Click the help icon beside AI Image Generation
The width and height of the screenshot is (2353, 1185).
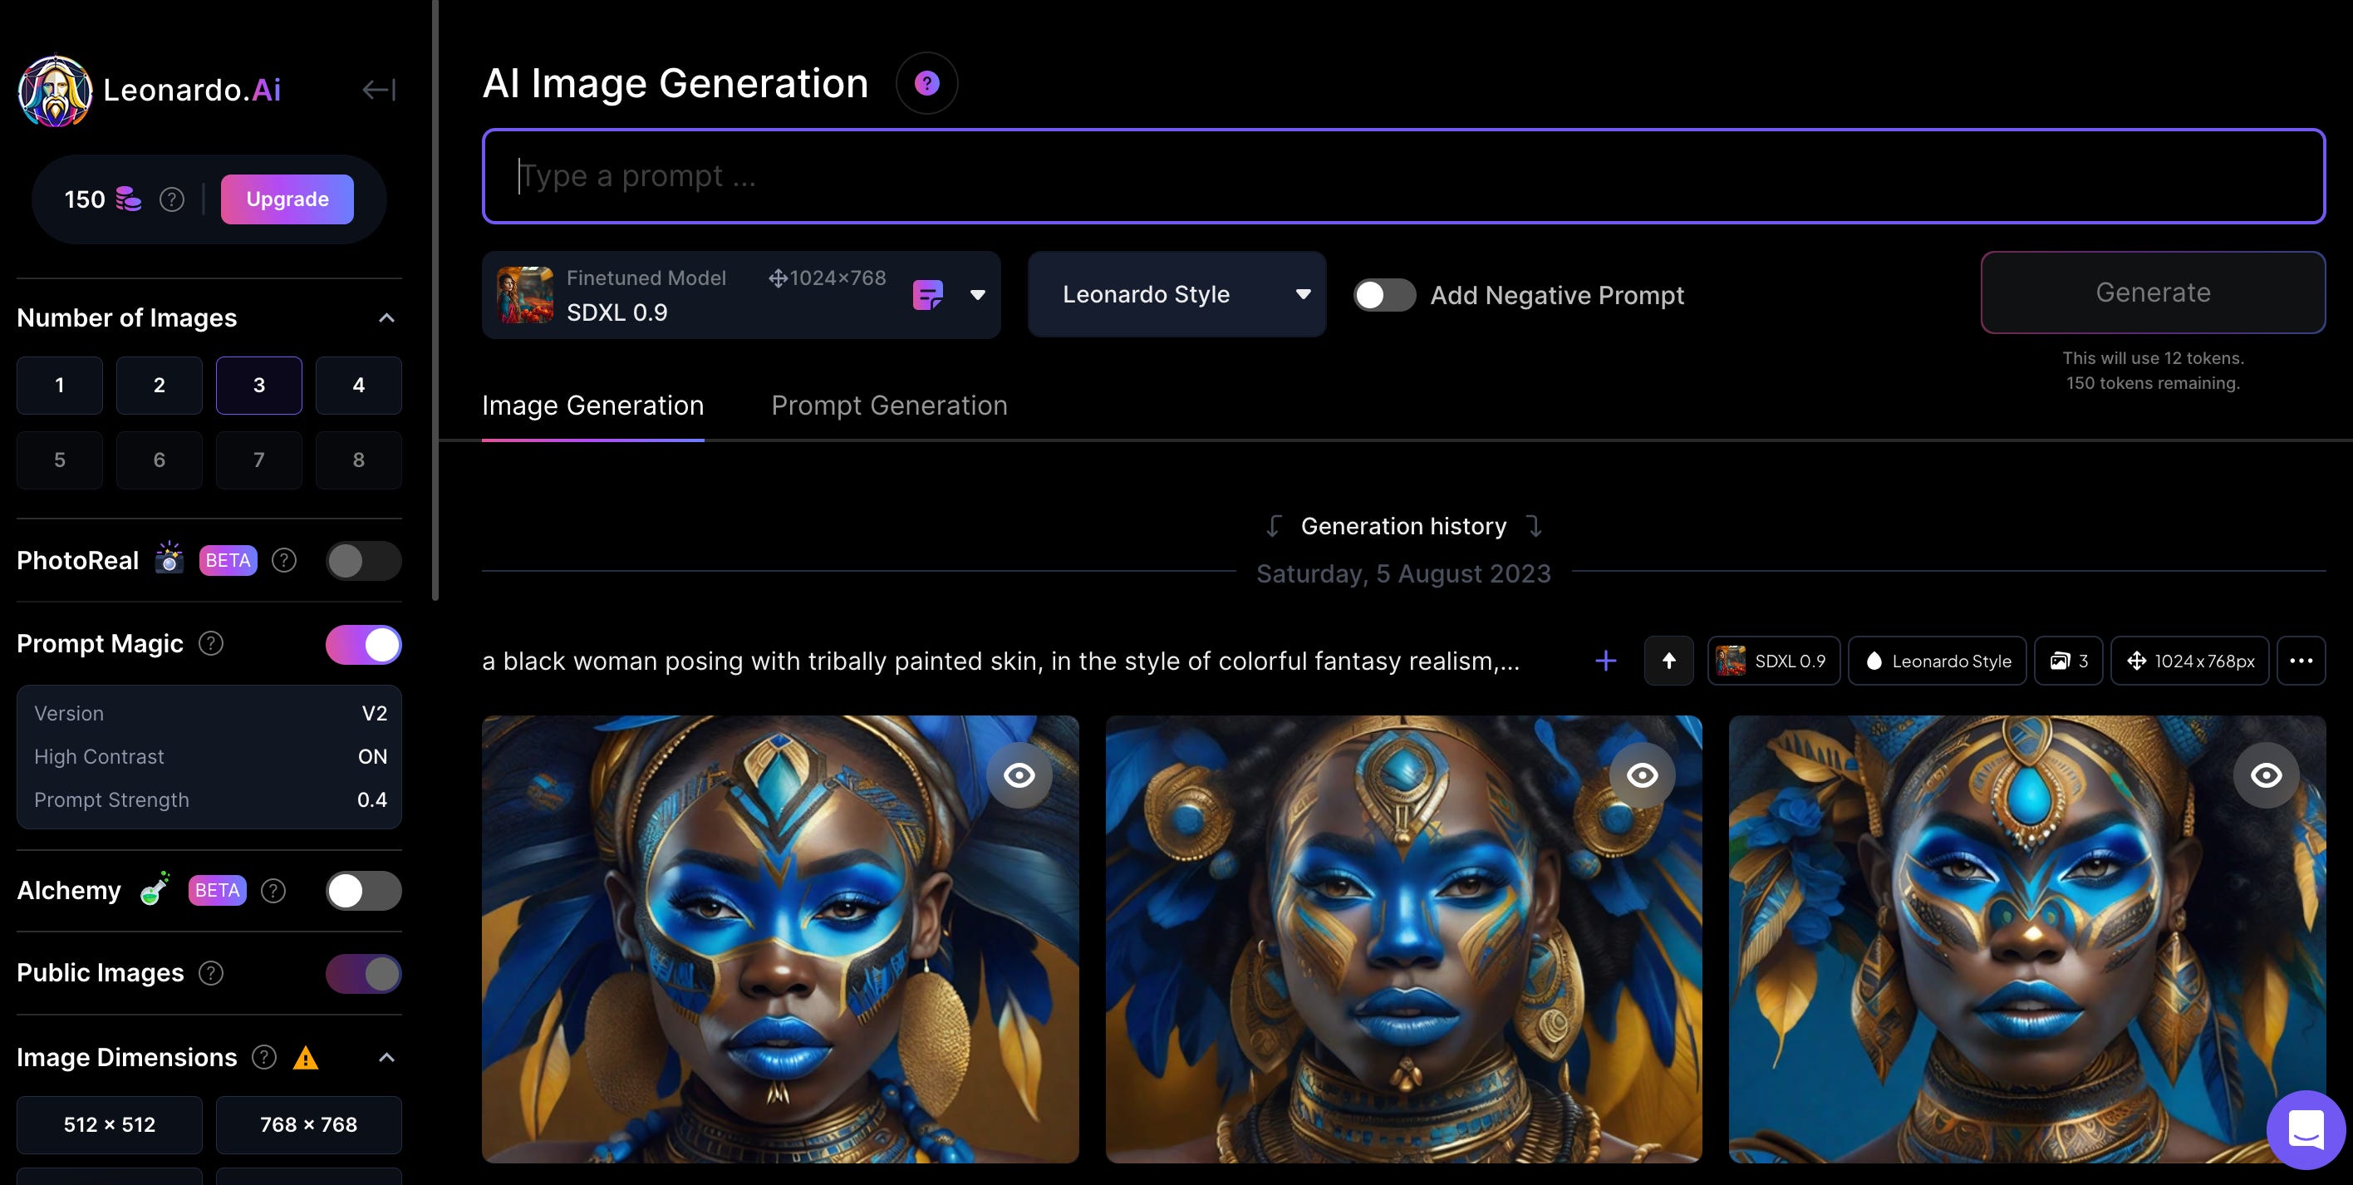pyautogui.click(x=926, y=84)
